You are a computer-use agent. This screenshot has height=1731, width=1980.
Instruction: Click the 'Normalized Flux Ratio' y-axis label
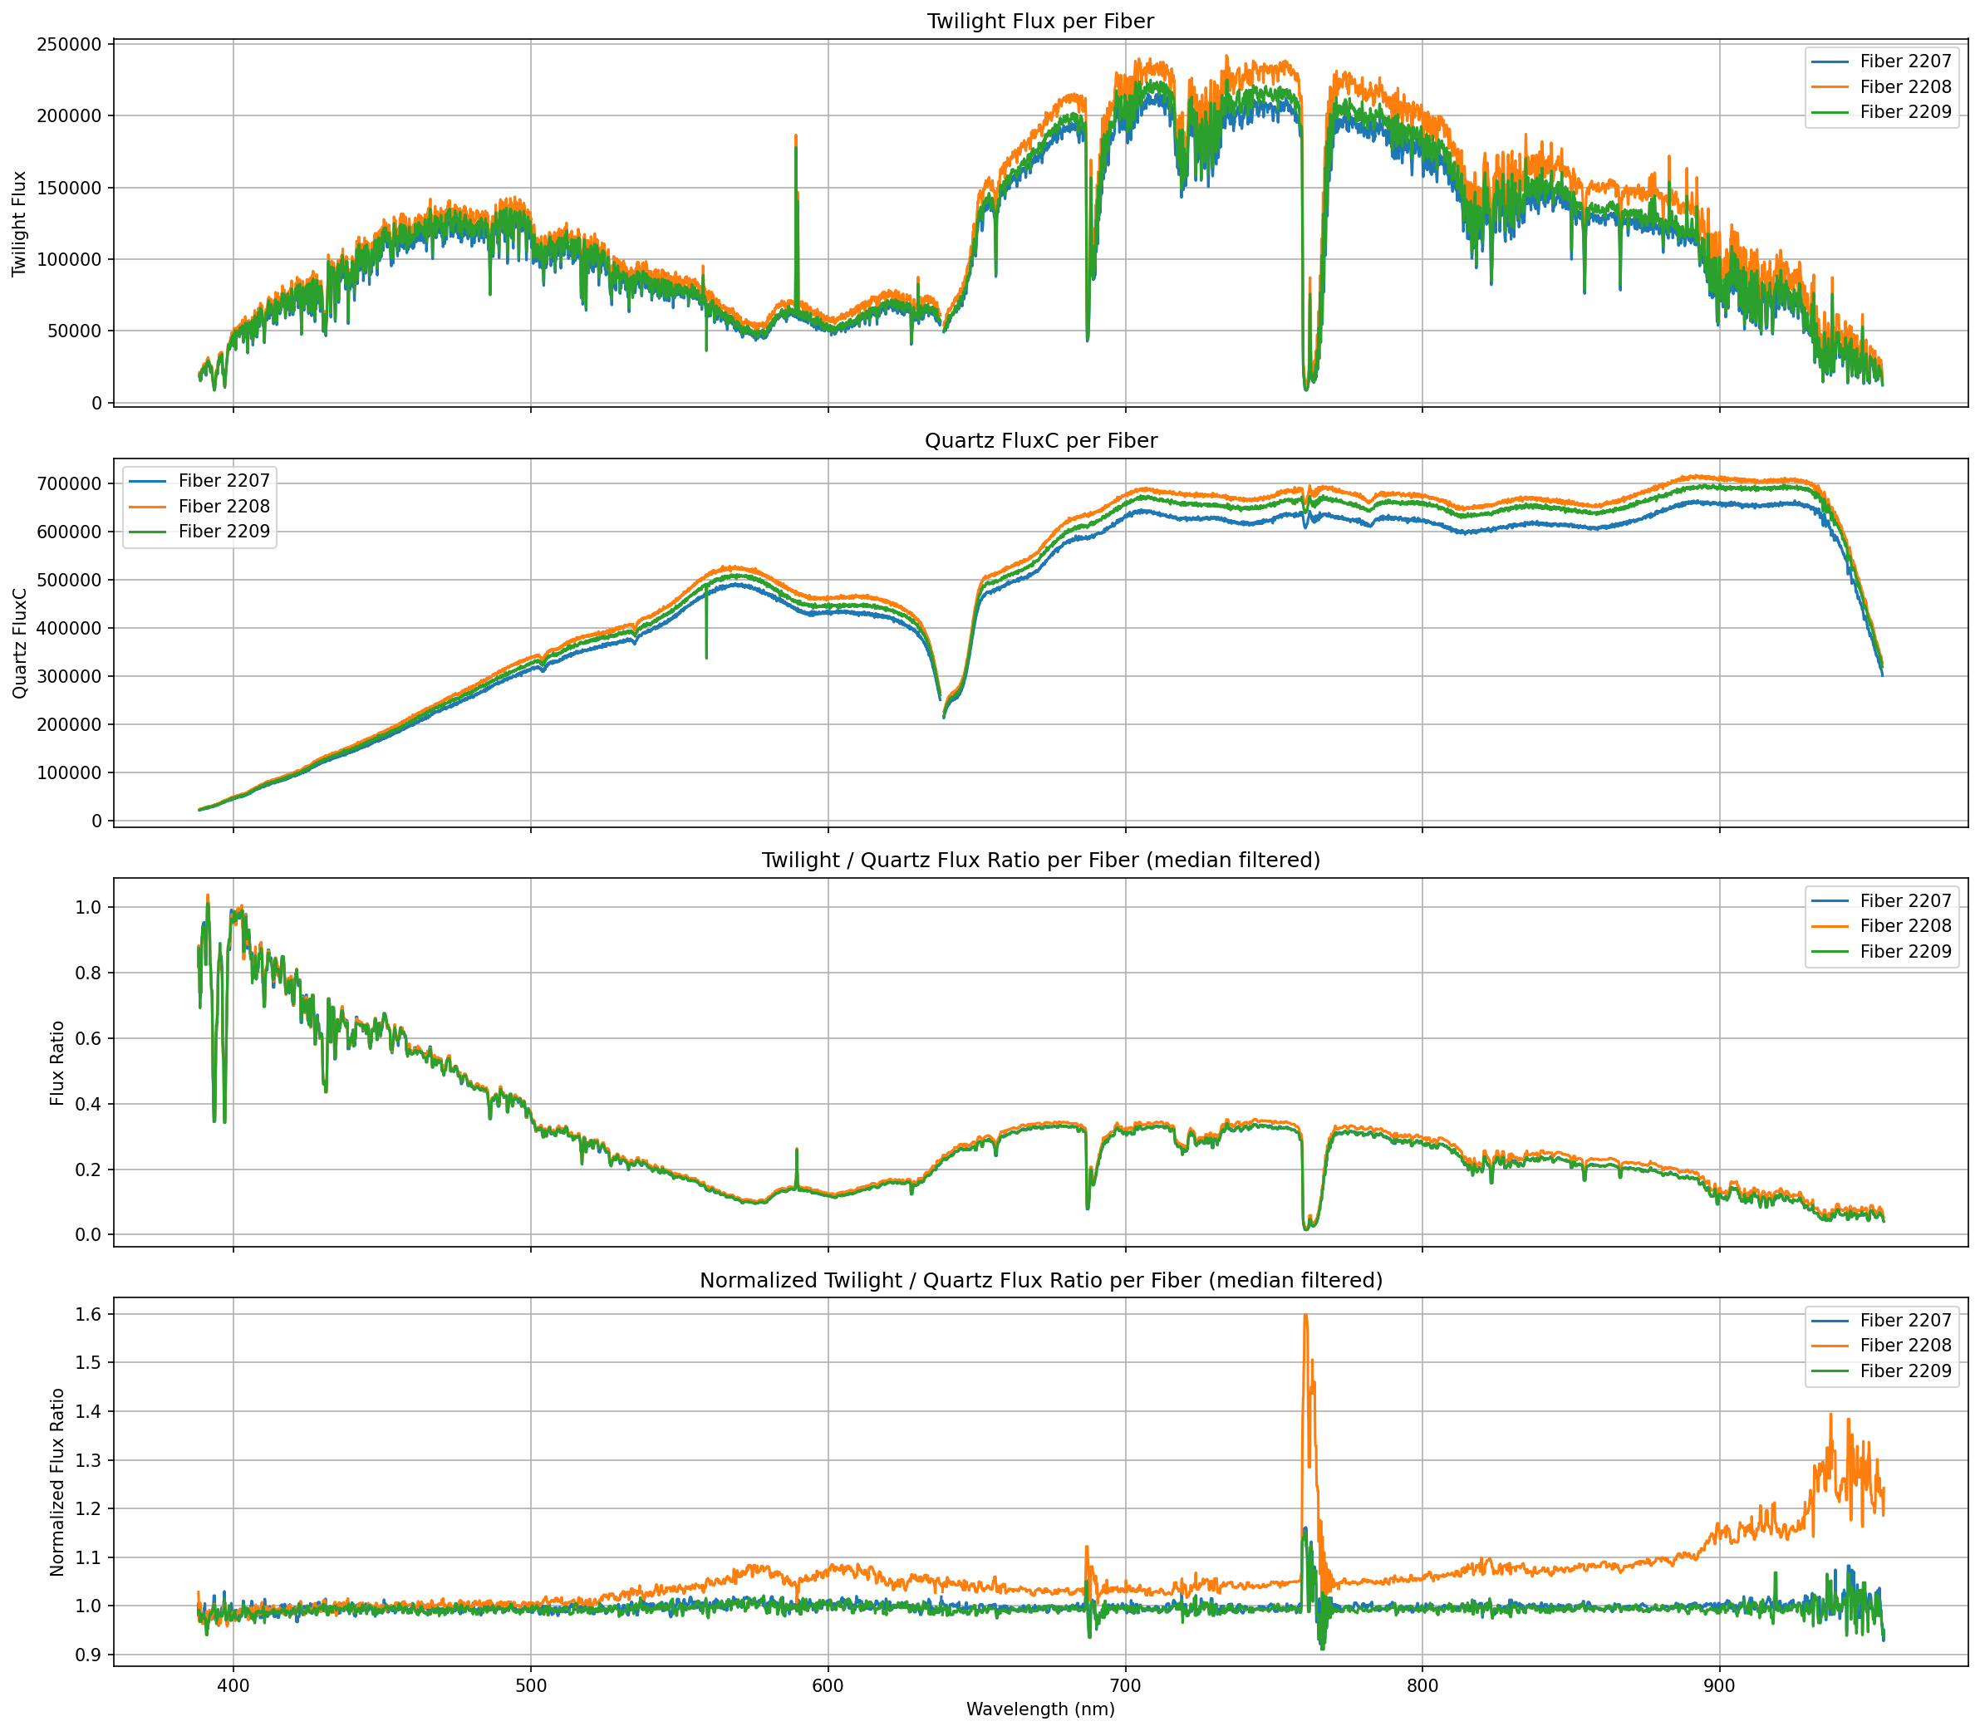click(57, 1483)
